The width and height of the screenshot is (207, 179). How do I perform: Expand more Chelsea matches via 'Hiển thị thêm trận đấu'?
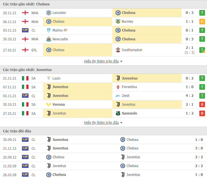click(102, 61)
